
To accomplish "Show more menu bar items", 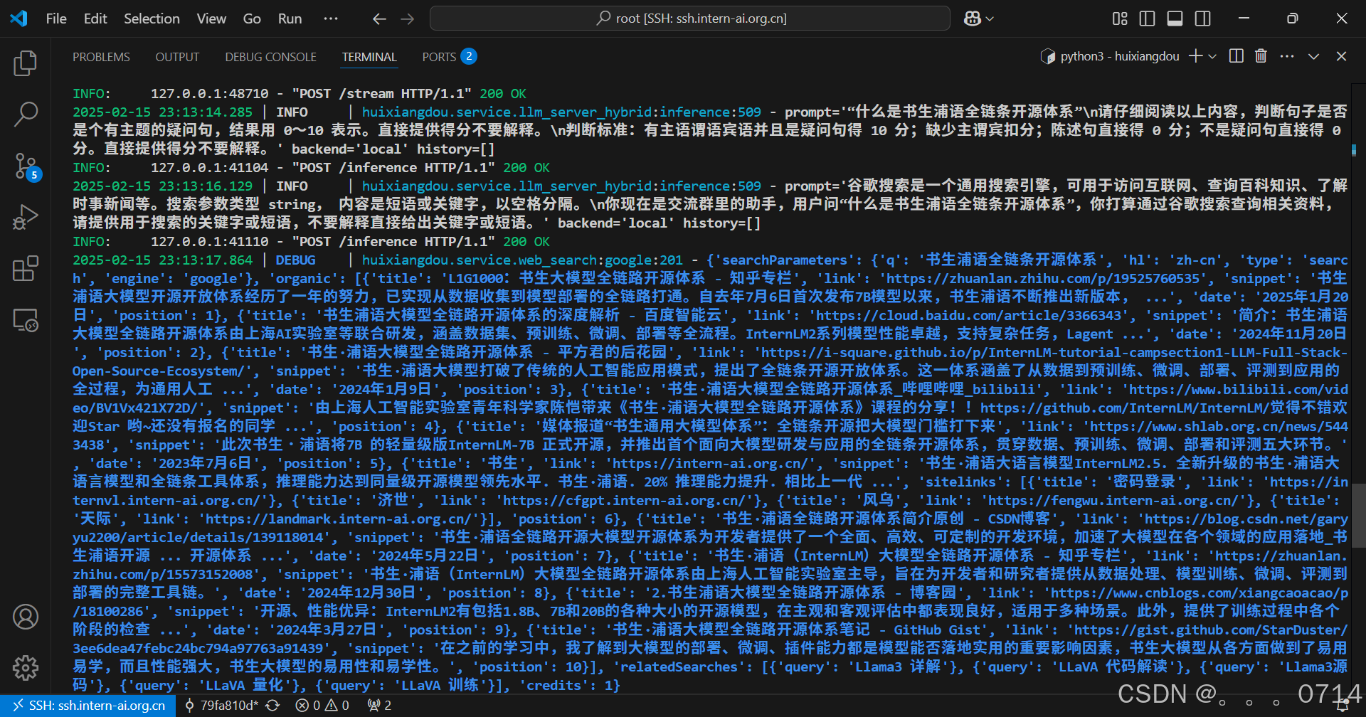I will click(x=331, y=19).
